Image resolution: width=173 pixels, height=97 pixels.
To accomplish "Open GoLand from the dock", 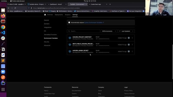I will click(3, 83).
